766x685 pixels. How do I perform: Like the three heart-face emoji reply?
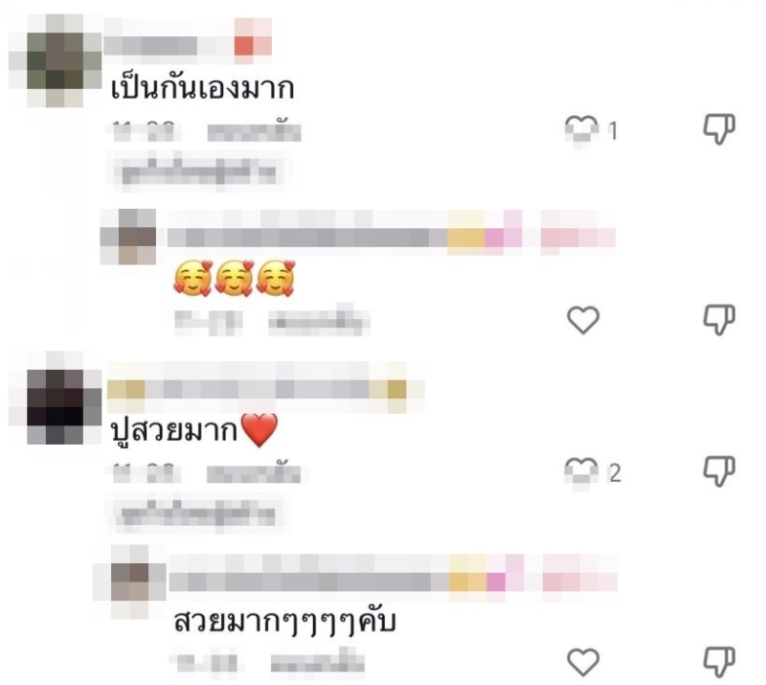pyautogui.click(x=583, y=320)
